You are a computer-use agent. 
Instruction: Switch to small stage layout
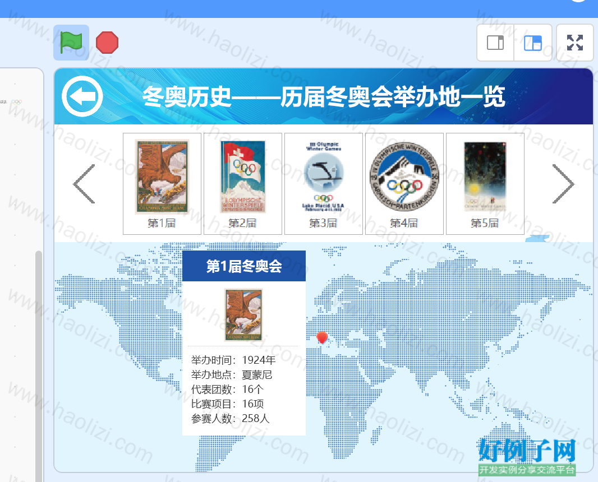coord(495,43)
